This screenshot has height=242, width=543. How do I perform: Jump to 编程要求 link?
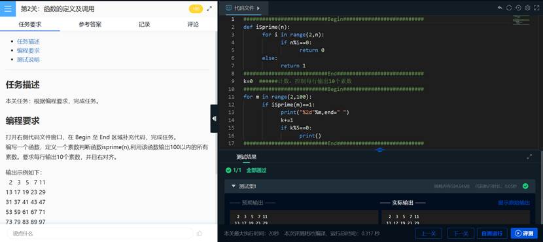point(28,50)
